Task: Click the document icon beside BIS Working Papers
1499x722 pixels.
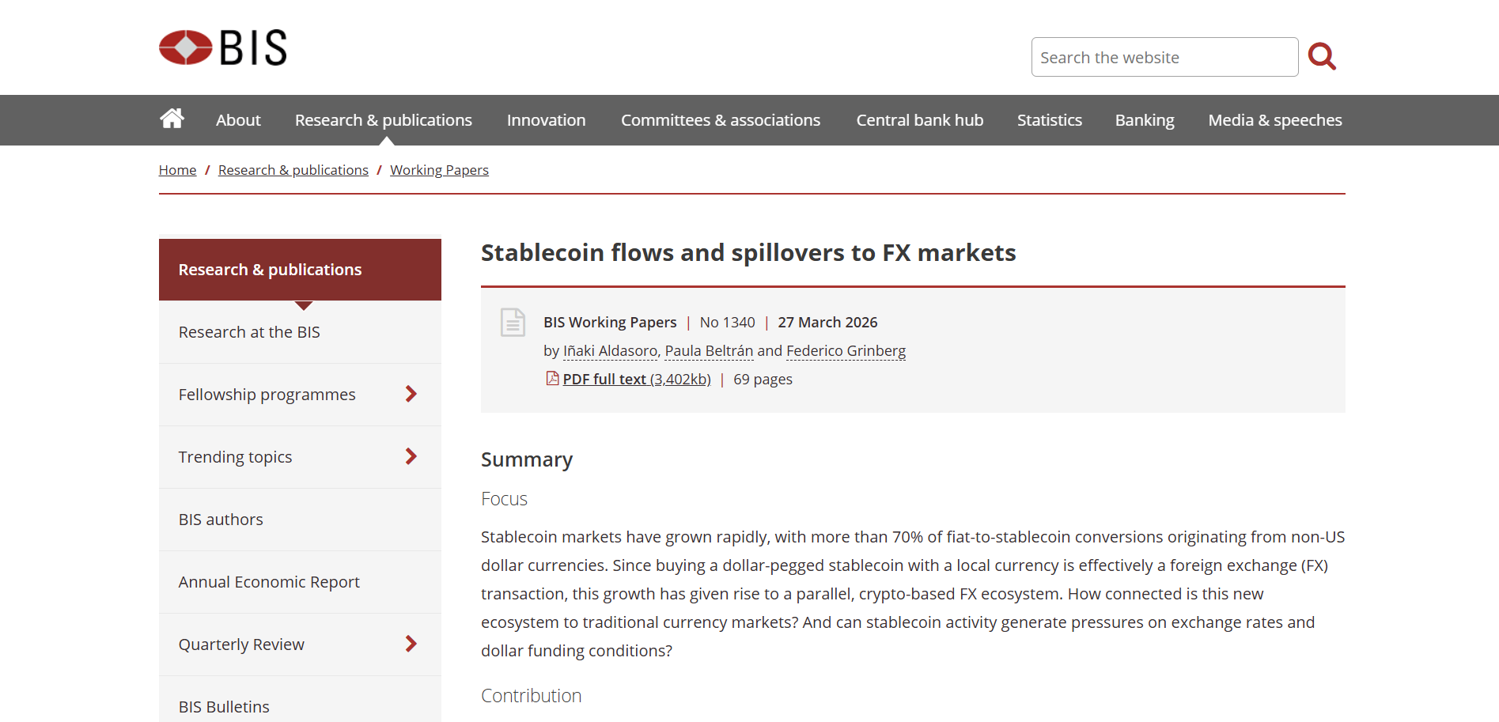Action: point(513,323)
